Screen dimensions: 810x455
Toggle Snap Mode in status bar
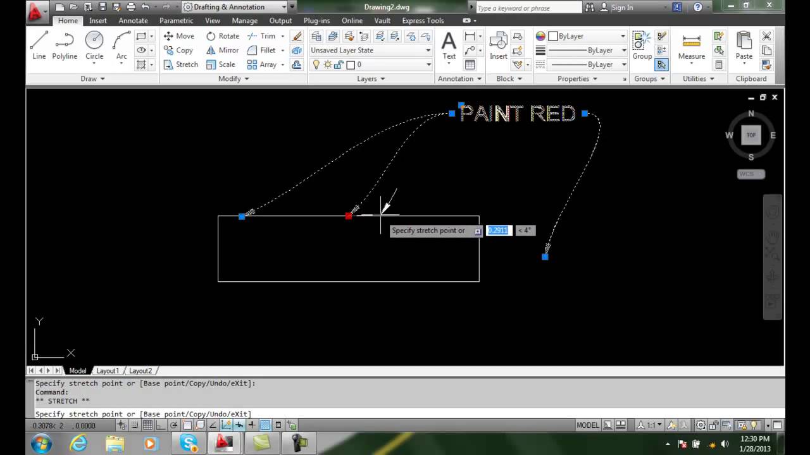point(134,425)
